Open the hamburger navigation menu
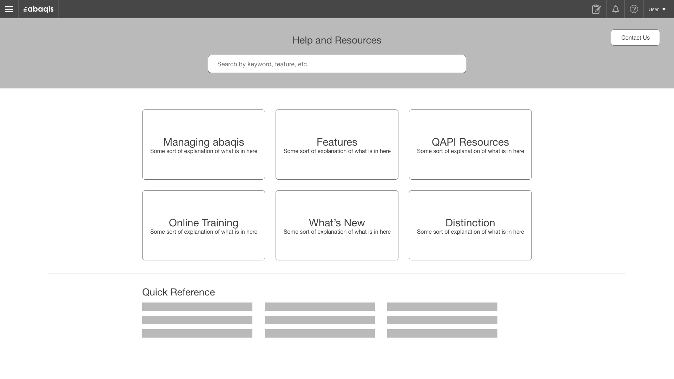This screenshot has width=674, height=379. click(9, 9)
